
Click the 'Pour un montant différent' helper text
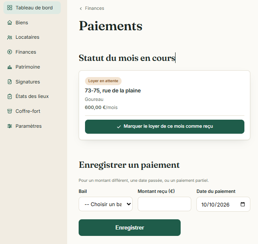(x=144, y=181)
